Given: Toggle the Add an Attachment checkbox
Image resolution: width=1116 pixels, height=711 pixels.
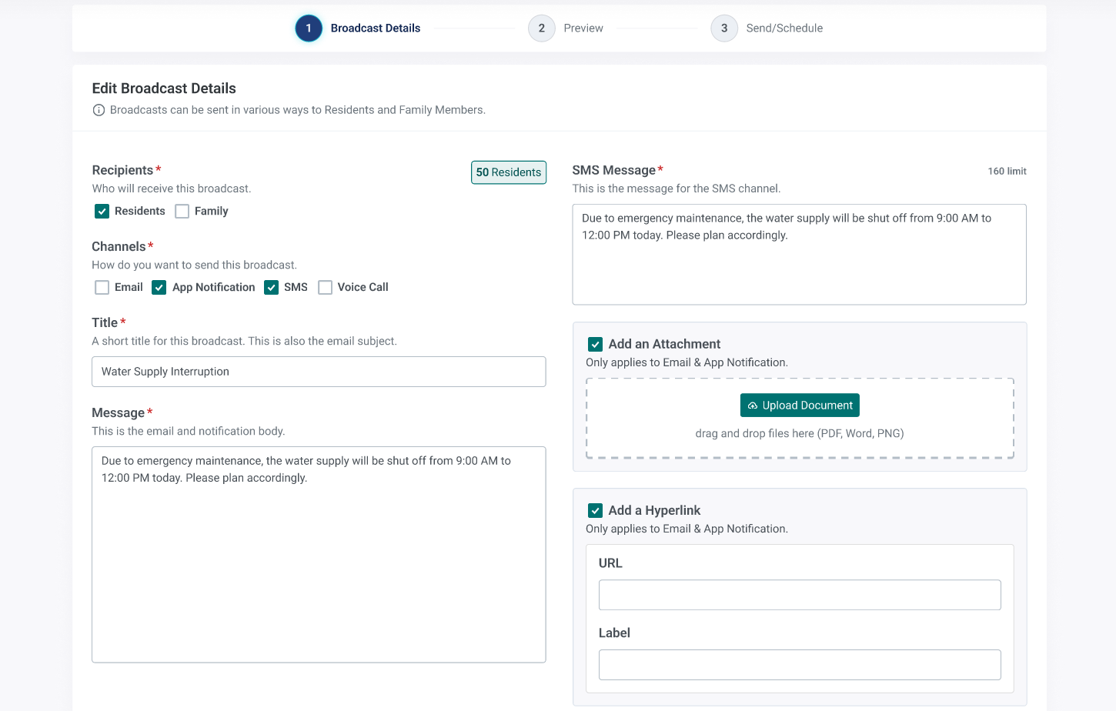Looking at the screenshot, I should [595, 344].
